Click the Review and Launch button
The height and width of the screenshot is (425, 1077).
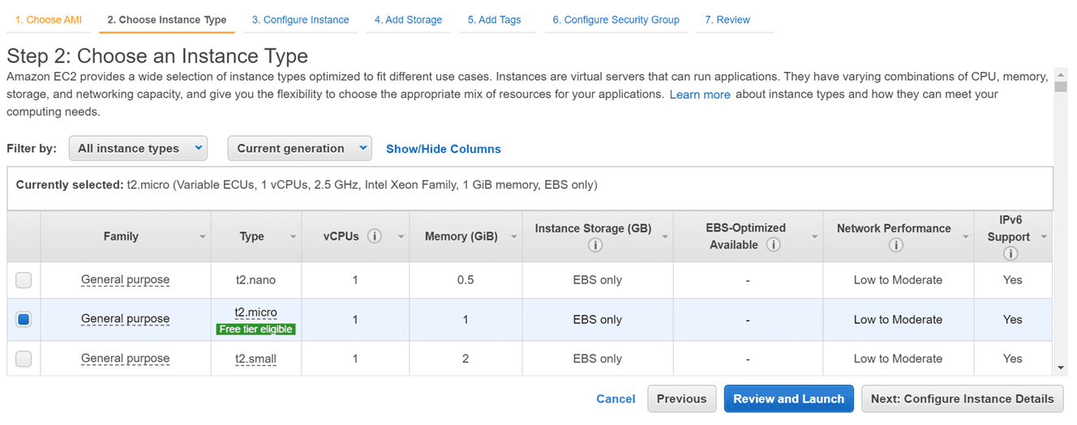point(788,398)
